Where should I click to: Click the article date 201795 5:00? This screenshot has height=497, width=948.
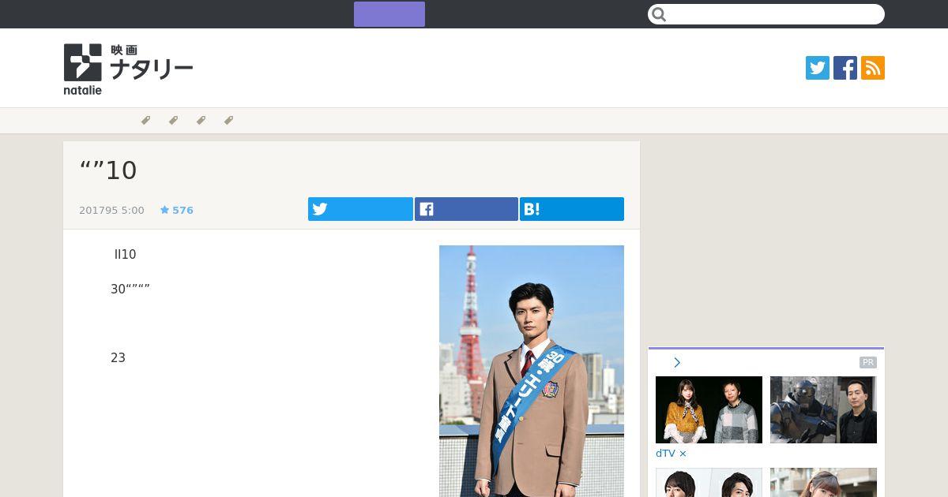(x=111, y=210)
